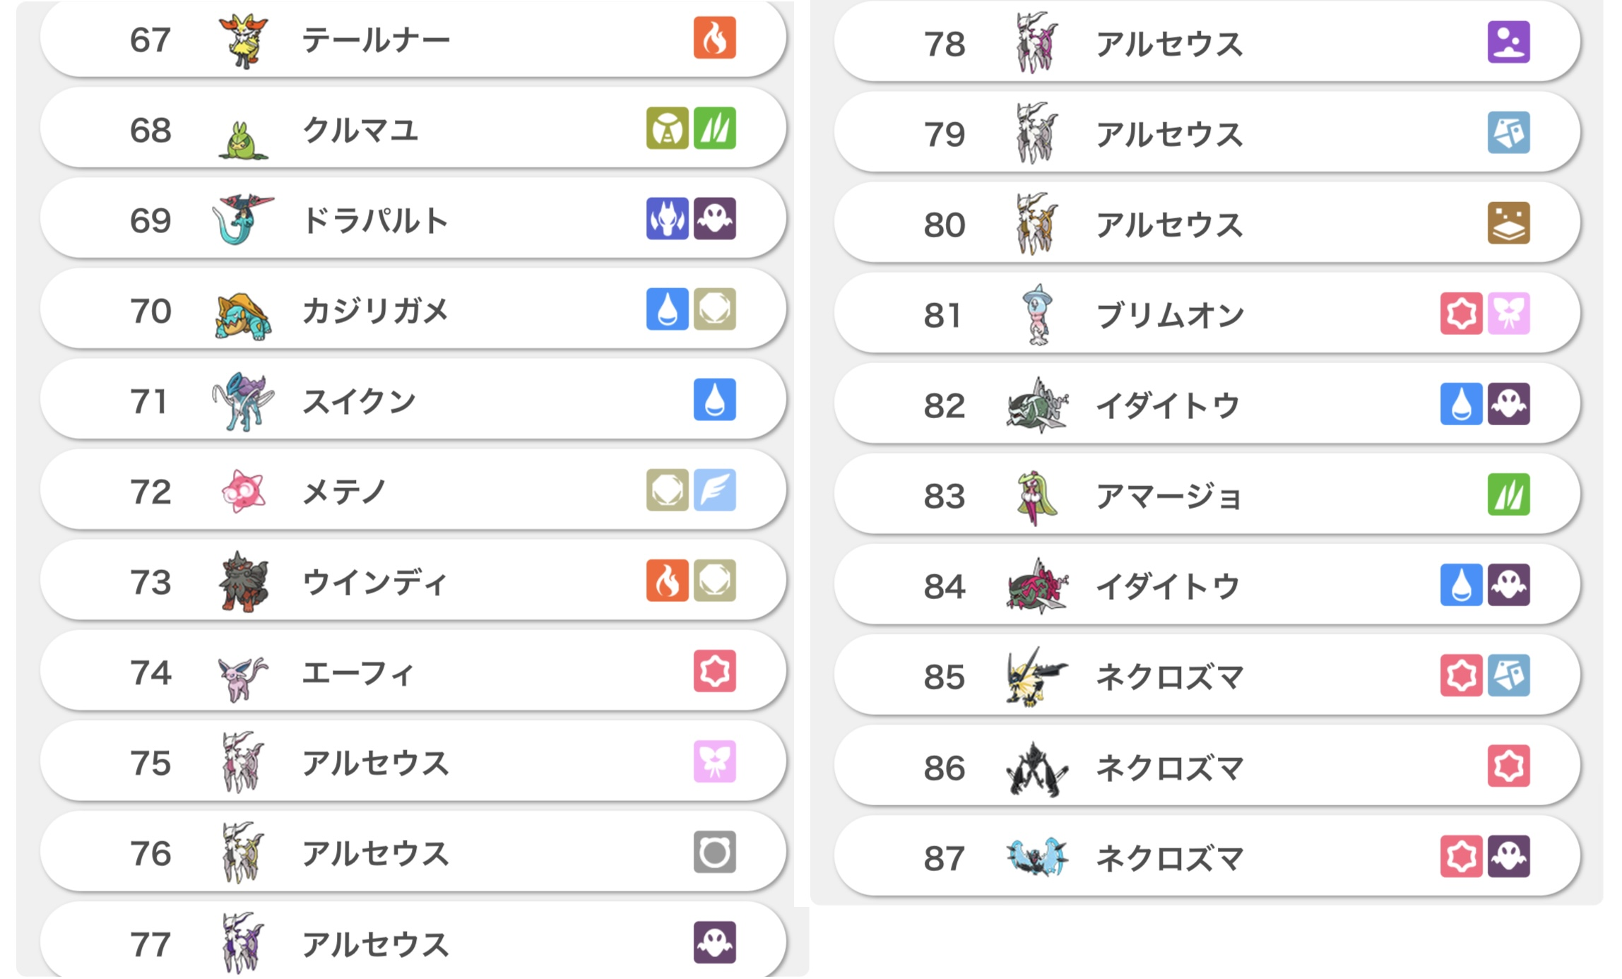Open the スイクン entry number 71
The image size is (1622, 979).
tap(413, 400)
